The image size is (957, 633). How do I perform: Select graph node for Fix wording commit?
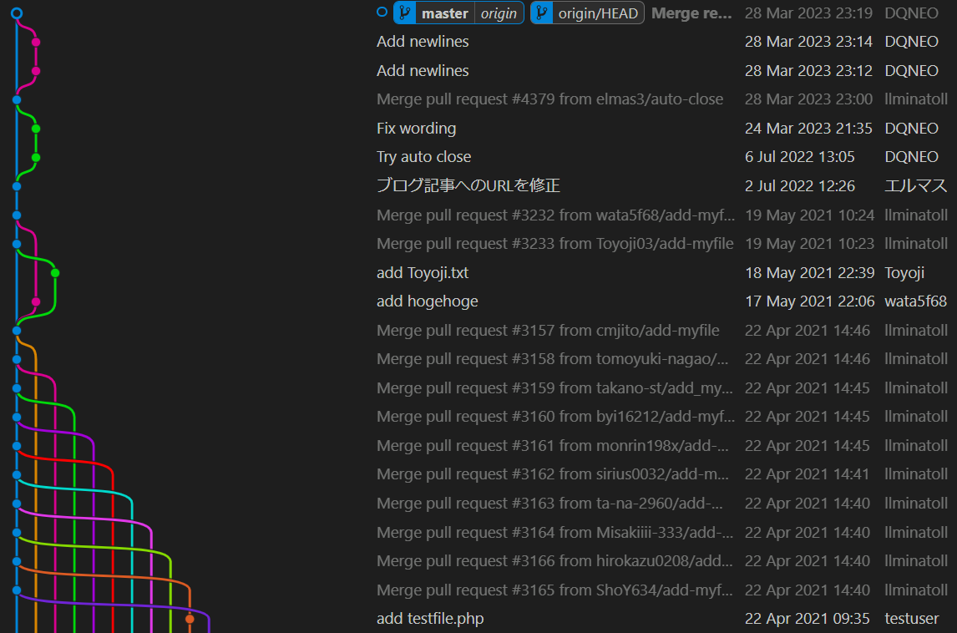tap(36, 129)
